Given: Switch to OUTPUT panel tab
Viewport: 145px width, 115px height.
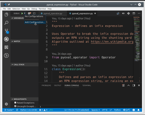Looking at the screenshot, I should point(58,85).
